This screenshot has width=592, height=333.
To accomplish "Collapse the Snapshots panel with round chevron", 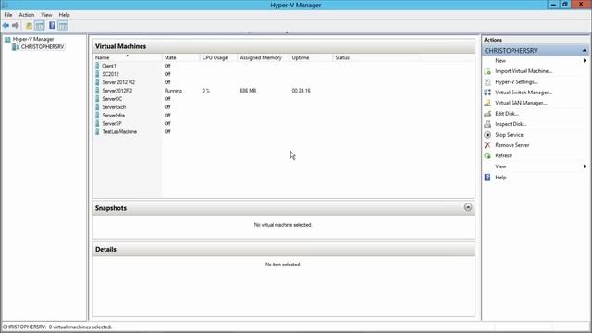I will (x=468, y=207).
